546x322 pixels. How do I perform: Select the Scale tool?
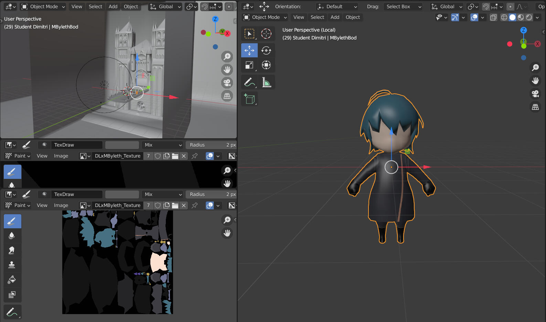point(249,65)
